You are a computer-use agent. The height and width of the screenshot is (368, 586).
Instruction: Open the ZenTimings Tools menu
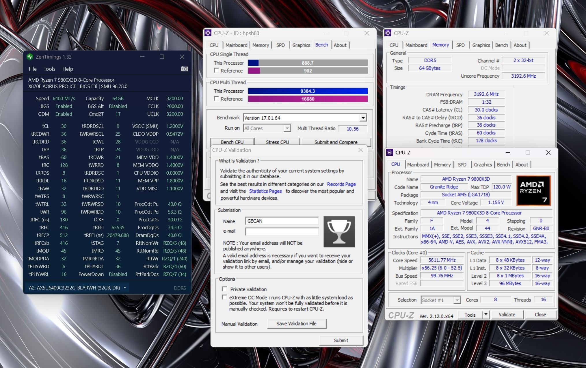click(49, 69)
